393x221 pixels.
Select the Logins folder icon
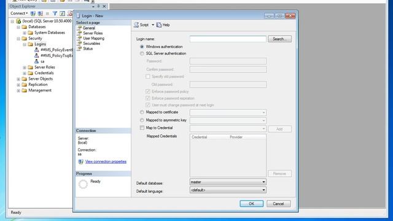(30, 44)
